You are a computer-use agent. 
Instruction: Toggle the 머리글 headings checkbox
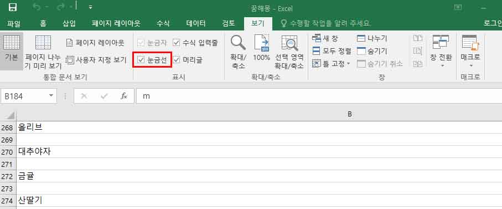coord(188,60)
